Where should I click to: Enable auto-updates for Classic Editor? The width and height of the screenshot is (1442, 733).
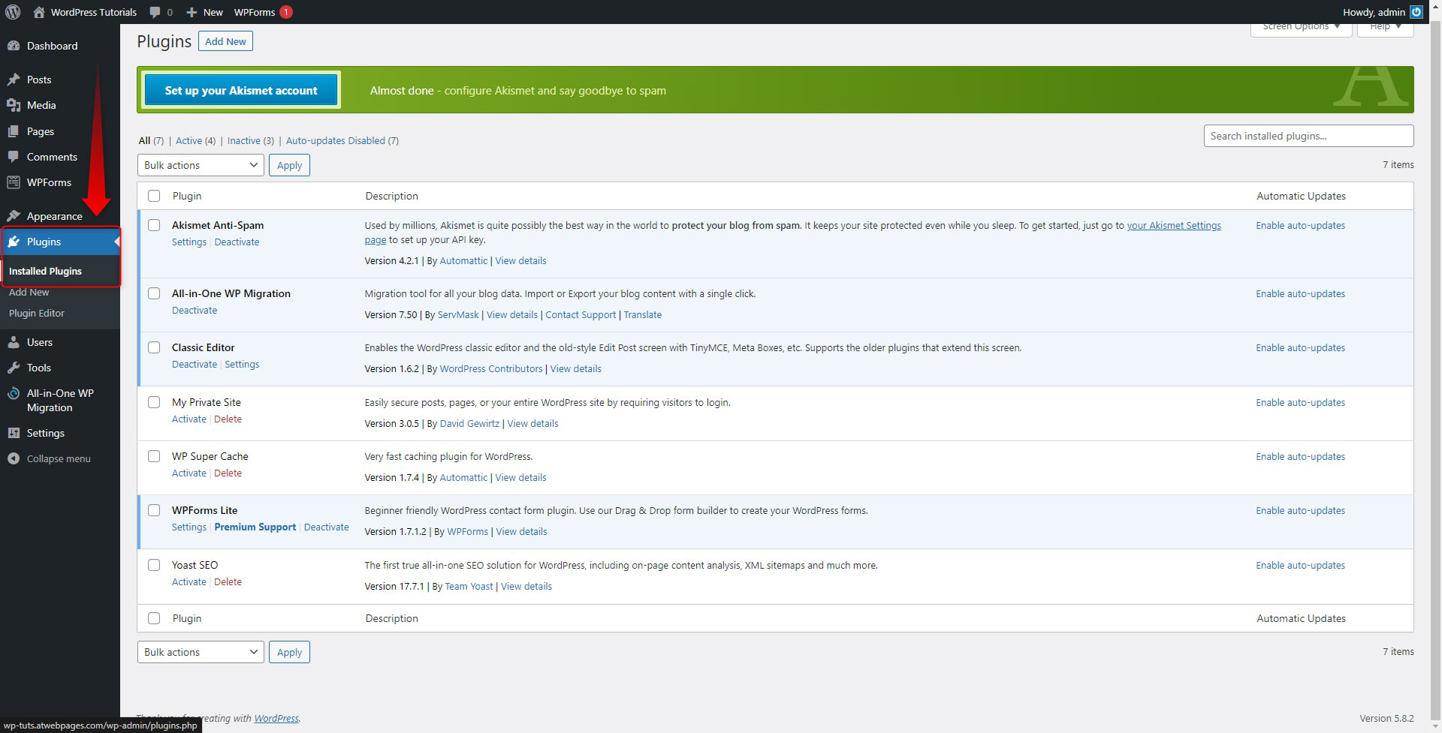[x=1300, y=347]
